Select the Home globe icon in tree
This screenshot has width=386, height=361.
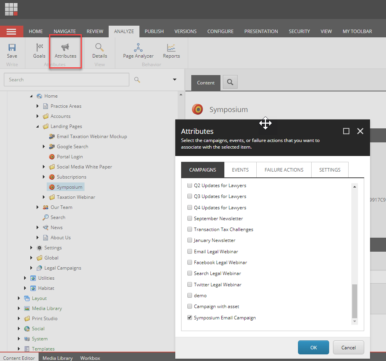coord(39,96)
